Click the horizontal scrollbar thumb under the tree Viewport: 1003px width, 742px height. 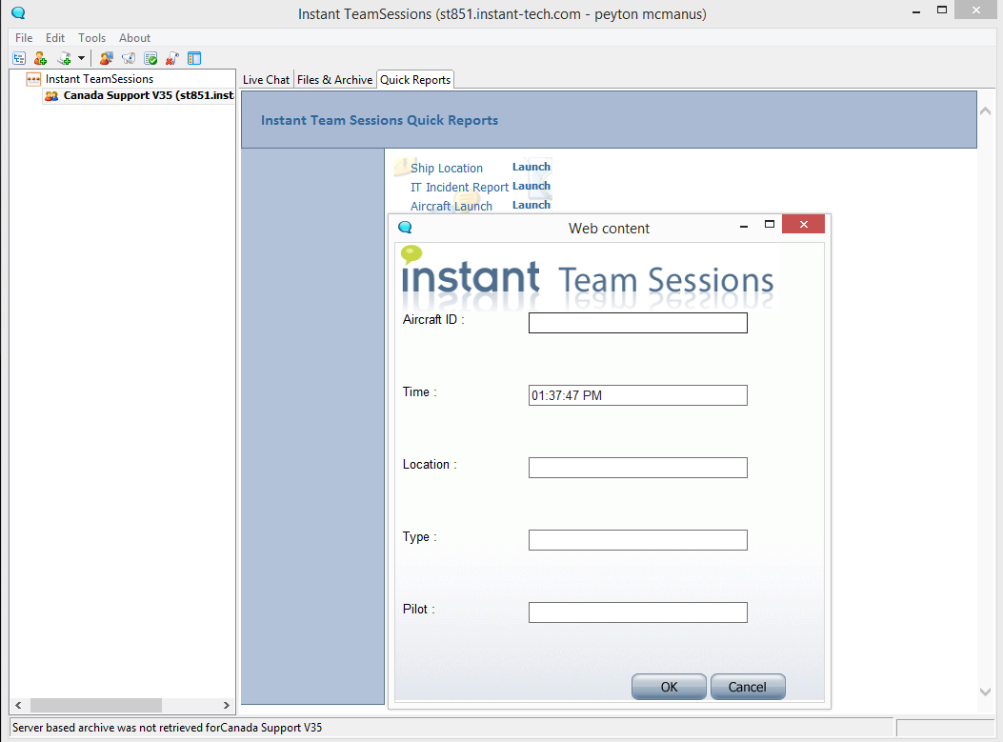96,705
